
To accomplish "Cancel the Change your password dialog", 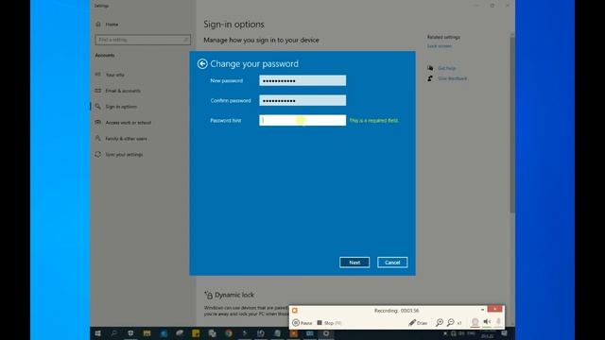I will tap(392, 263).
